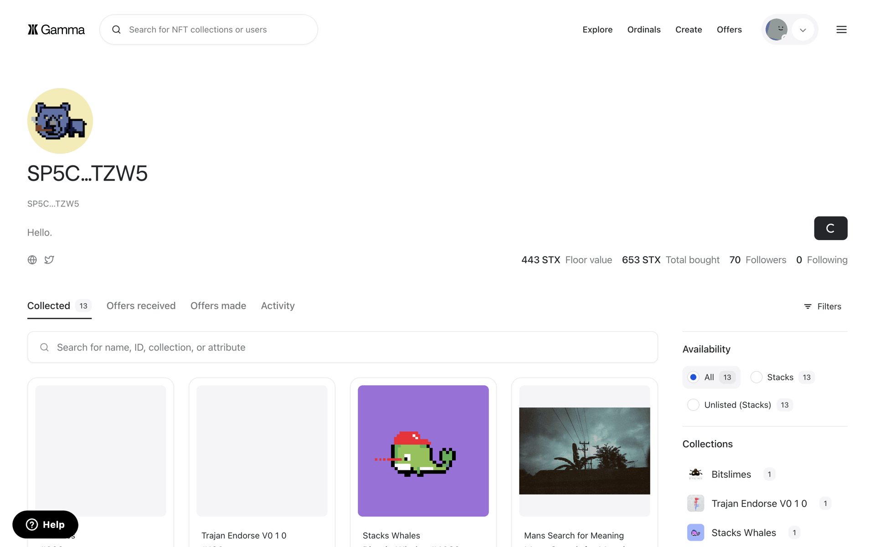Screen dimensions: 875x547
Task: Click the Gamma logo
Action: 56,30
